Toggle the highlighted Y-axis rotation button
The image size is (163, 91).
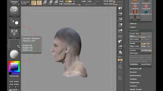[x=120, y=60]
